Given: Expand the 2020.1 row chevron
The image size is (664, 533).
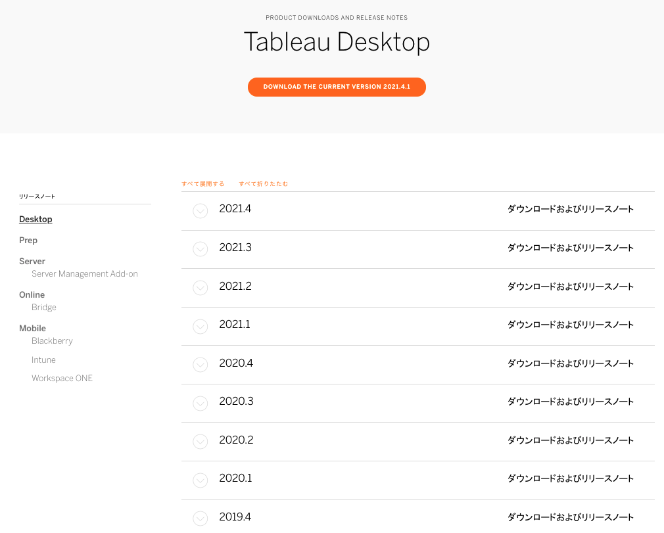Looking at the screenshot, I should [x=201, y=480].
